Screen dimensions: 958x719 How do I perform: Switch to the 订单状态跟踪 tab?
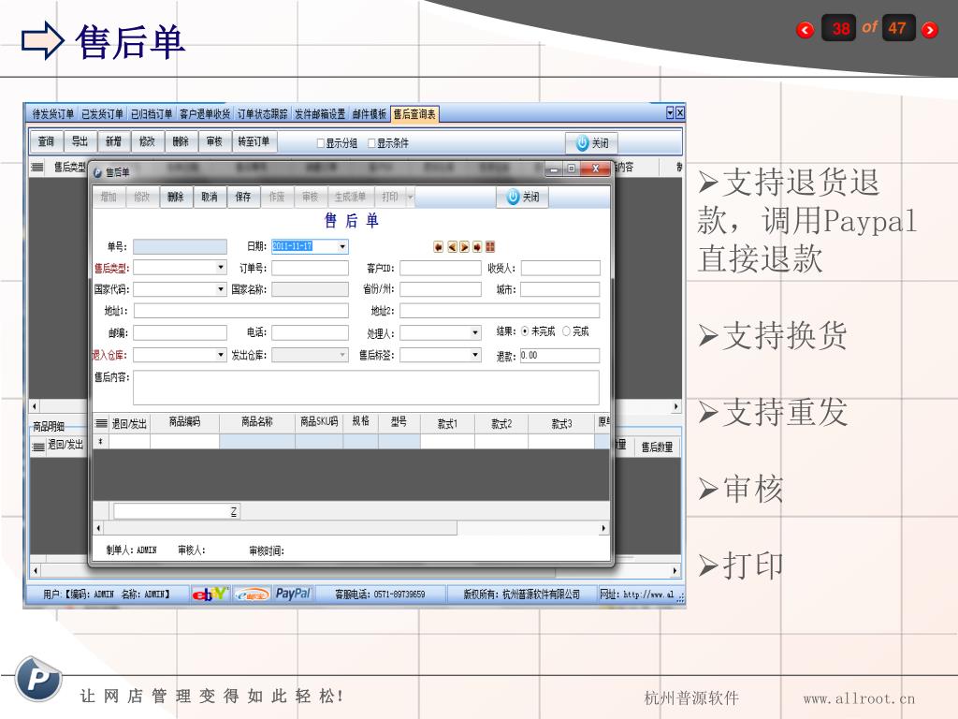[x=262, y=113]
